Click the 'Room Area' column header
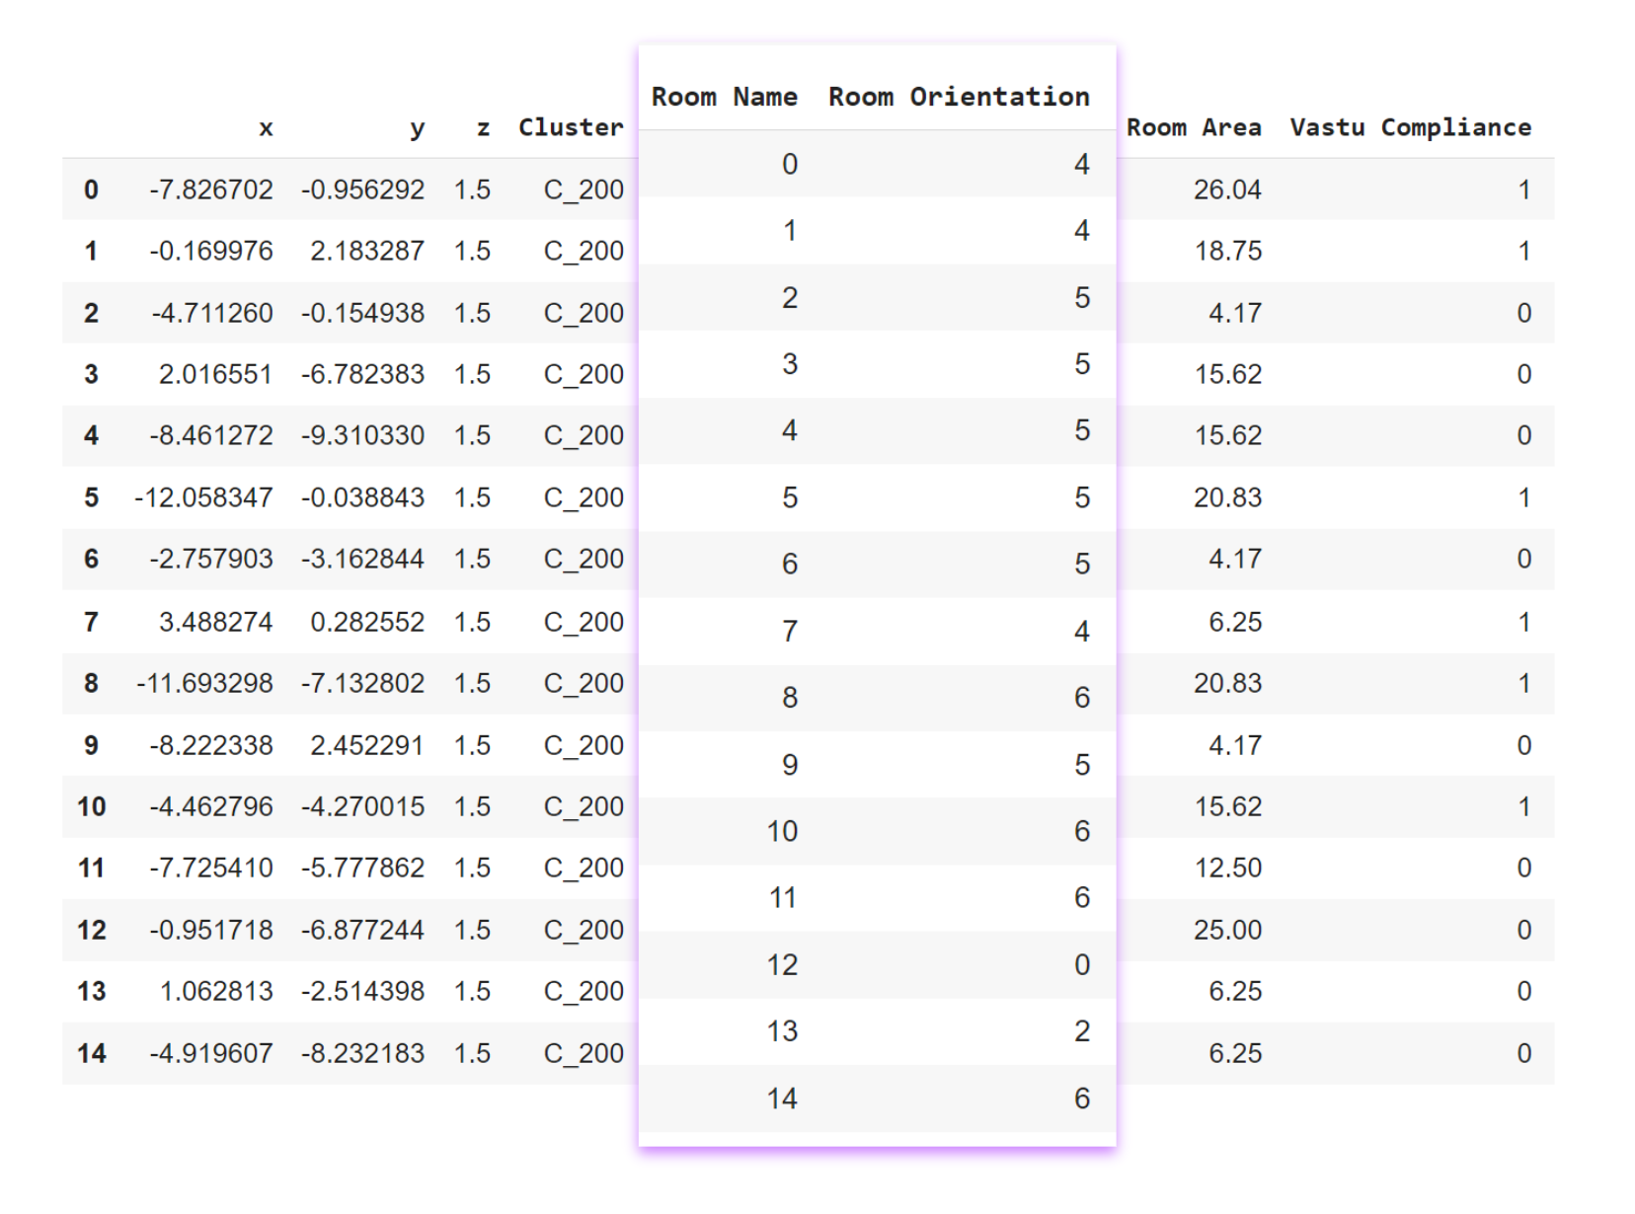Screen dimensions: 1635x1214 point(1194,127)
